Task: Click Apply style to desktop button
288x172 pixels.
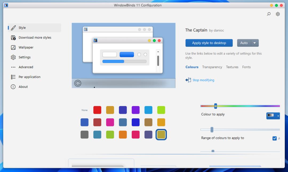Action: [x=209, y=43]
